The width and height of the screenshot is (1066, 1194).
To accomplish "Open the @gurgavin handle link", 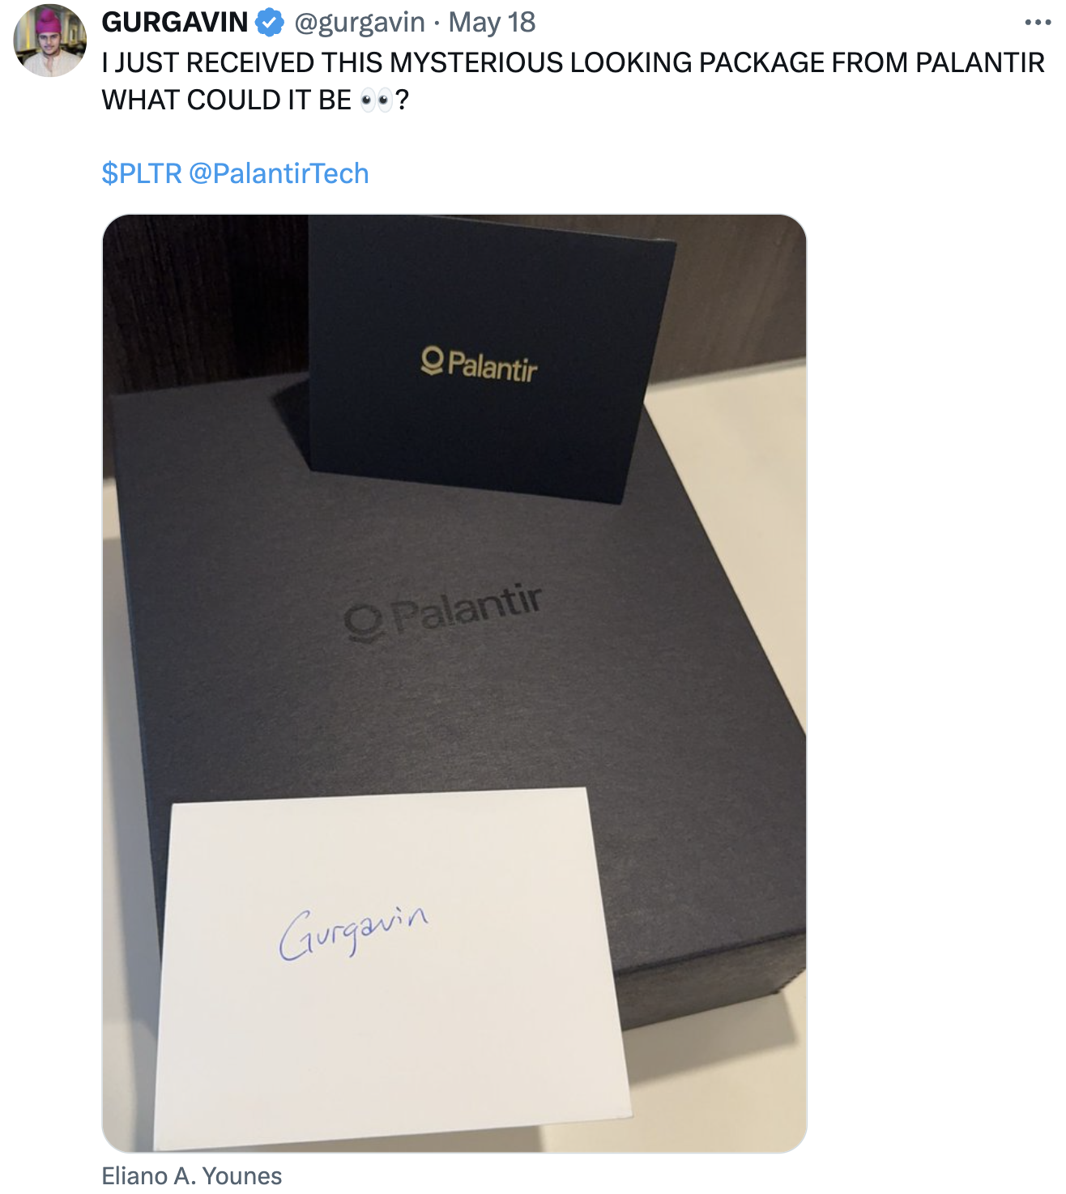I will coord(359,23).
